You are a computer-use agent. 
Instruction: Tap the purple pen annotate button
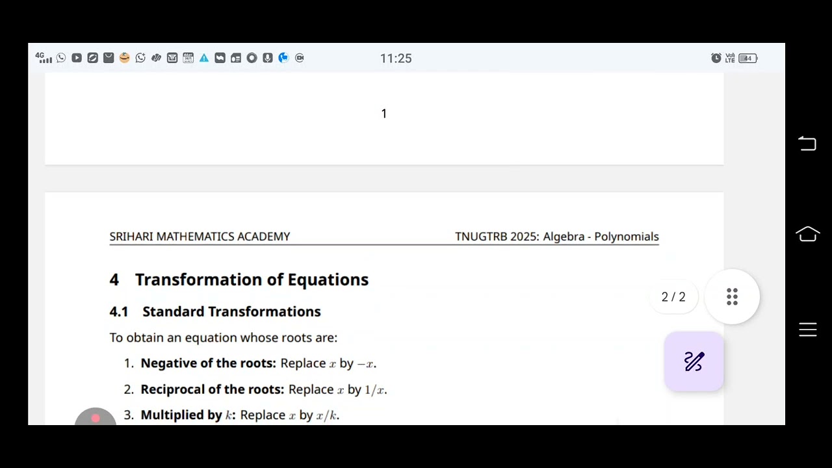pos(694,361)
